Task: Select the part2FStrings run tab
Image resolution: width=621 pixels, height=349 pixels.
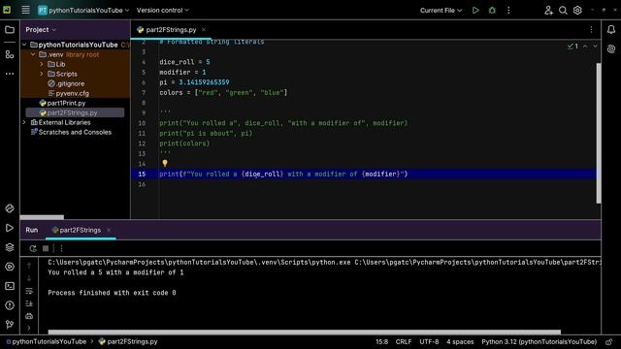Action: 81,230
